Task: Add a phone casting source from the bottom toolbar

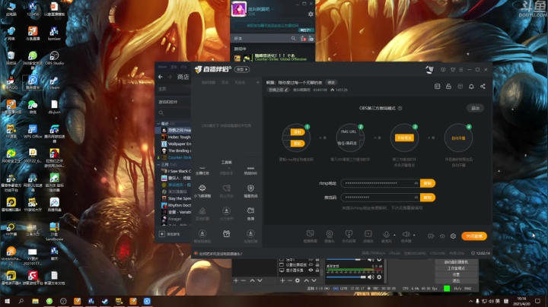Action: point(349,236)
